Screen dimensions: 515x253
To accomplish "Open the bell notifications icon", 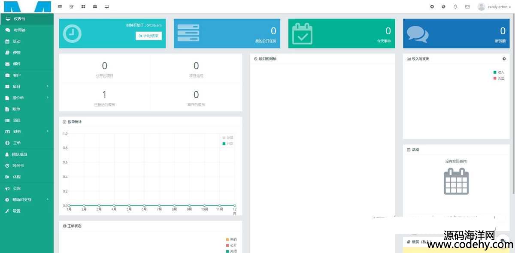I will point(455,6).
